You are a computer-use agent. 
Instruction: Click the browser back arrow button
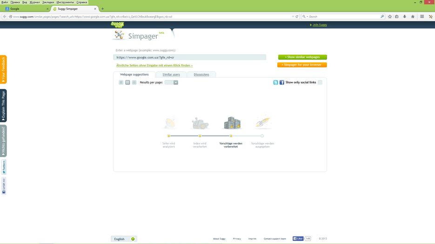[x=5, y=17]
